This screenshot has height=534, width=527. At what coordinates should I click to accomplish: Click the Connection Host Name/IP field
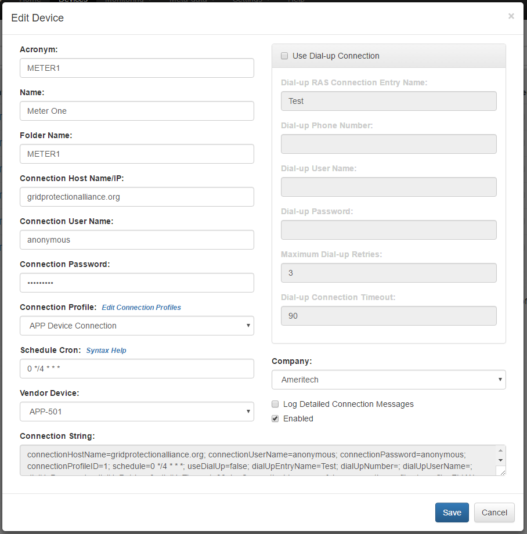pos(137,197)
